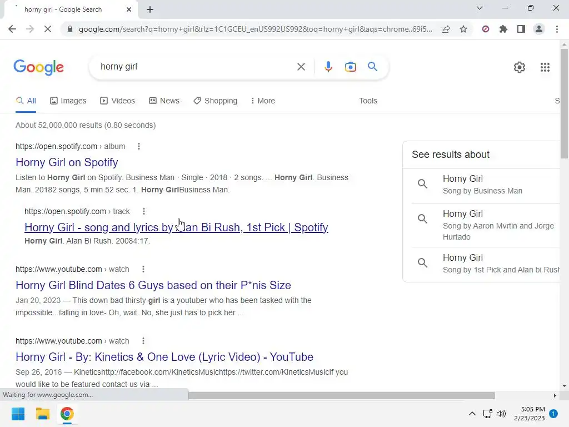Image resolution: width=569 pixels, height=427 pixels.
Task: Click the results count text 'About 52,000,000 results'
Action: pyautogui.click(x=59, y=125)
